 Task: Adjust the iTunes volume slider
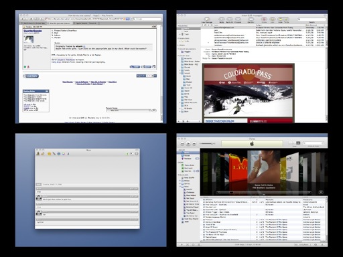coord(207,144)
